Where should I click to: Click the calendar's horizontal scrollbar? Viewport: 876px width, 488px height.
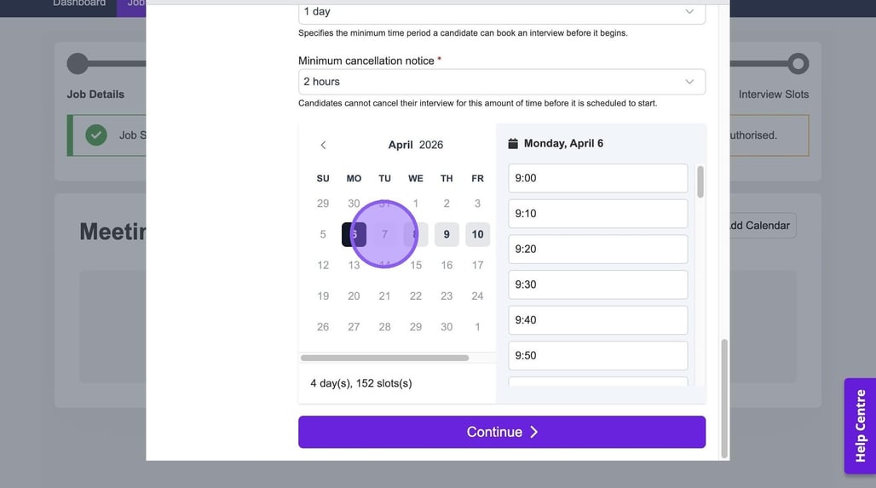(x=384, y=358)
